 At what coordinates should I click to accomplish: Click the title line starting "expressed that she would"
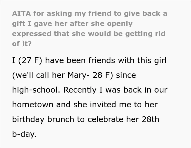click(89, 34)
